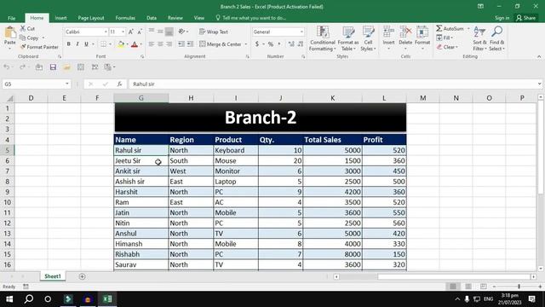
Task: Click the Paste icon
Action: pyautogui.click(x=10, y=32)
